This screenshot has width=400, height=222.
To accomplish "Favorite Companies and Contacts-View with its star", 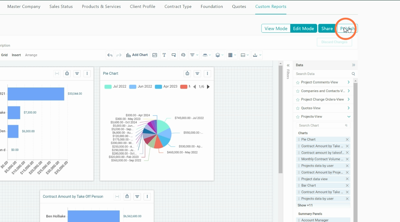I will point(298,91).
